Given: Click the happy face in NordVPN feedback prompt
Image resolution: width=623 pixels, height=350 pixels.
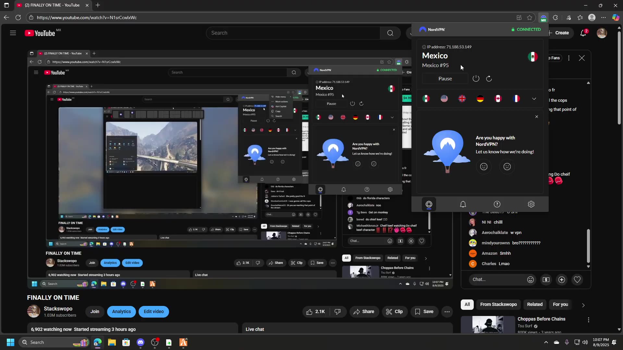Looking at the screenshot, I should (x=483, y=167).
